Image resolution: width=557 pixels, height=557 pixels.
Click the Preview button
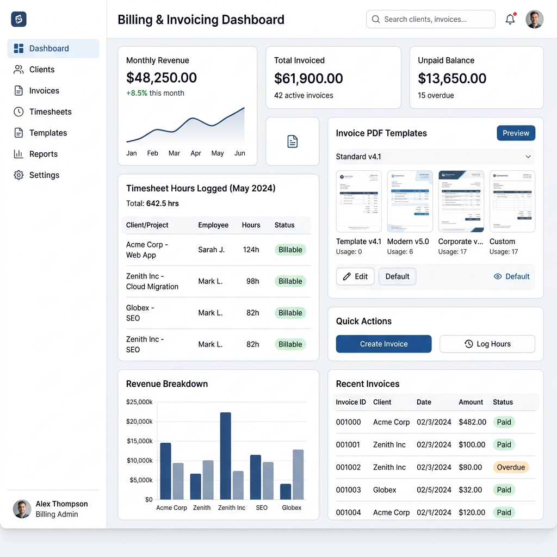point(516,133)
